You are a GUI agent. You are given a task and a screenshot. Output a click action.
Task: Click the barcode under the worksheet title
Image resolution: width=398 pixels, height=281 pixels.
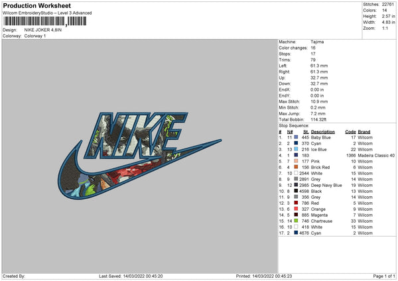45,21
